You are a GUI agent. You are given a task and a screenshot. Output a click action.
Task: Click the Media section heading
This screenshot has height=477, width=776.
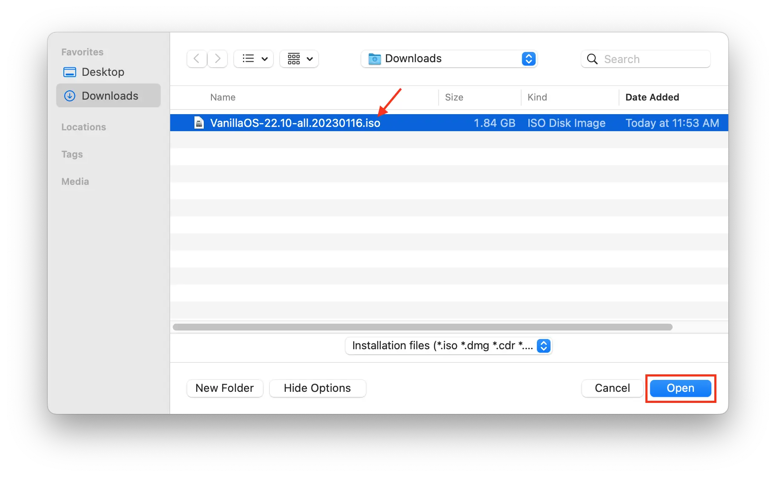click(x=75, y=181)
